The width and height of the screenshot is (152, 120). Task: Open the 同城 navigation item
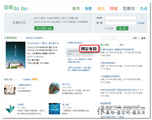point(114,9)
